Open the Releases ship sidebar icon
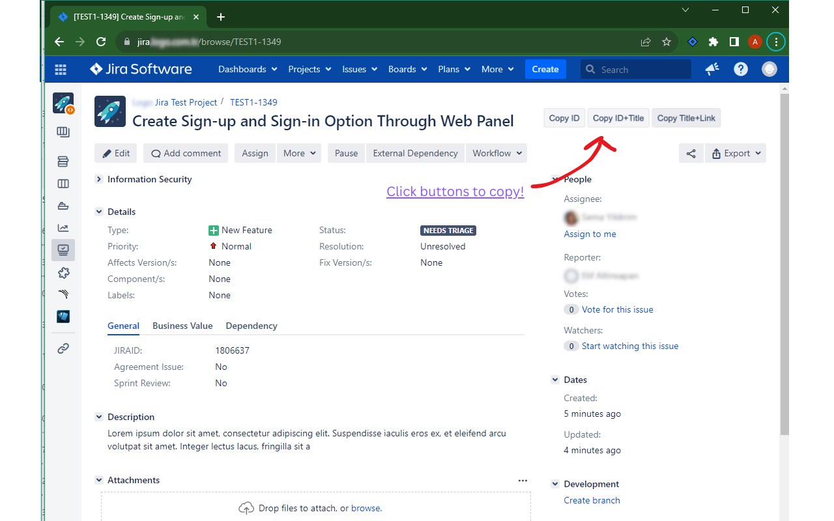 coord(63,206)
